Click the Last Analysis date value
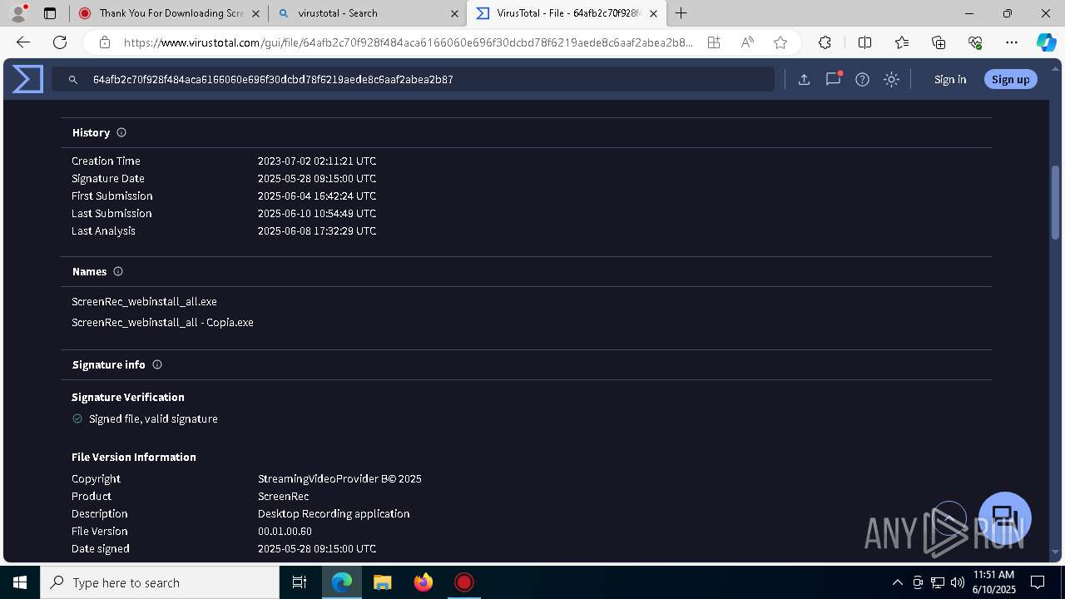Image resolution: width=1065 pixels, height=599 pixels. (x=317, y=230)
